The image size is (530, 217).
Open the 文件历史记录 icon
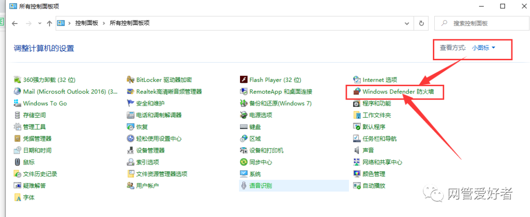tap(17, 174)
